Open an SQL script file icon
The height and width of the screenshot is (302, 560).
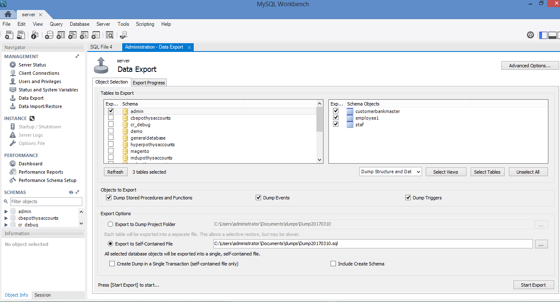[x=20, y=35]
